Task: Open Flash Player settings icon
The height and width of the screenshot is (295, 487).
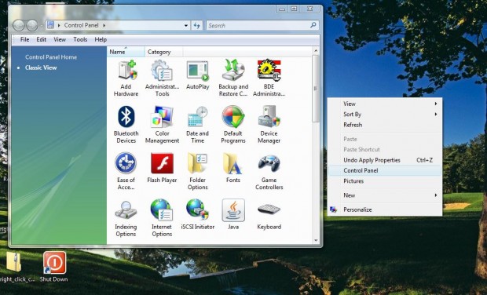Action: 162,168
